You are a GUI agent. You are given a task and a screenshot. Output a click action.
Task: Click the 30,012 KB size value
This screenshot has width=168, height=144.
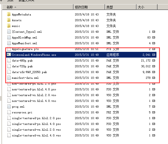tap(148, 66)
